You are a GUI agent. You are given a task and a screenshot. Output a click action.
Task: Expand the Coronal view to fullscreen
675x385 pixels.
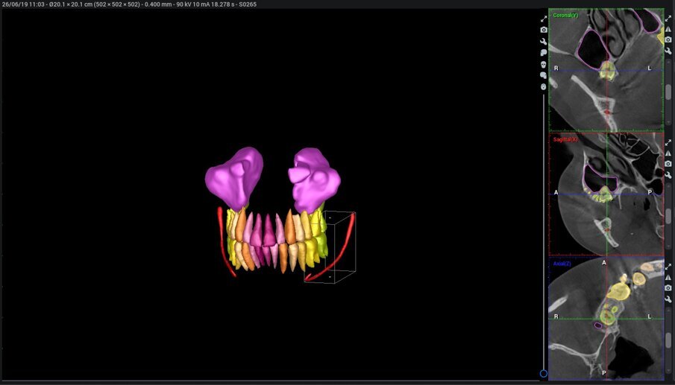(668, 19)
